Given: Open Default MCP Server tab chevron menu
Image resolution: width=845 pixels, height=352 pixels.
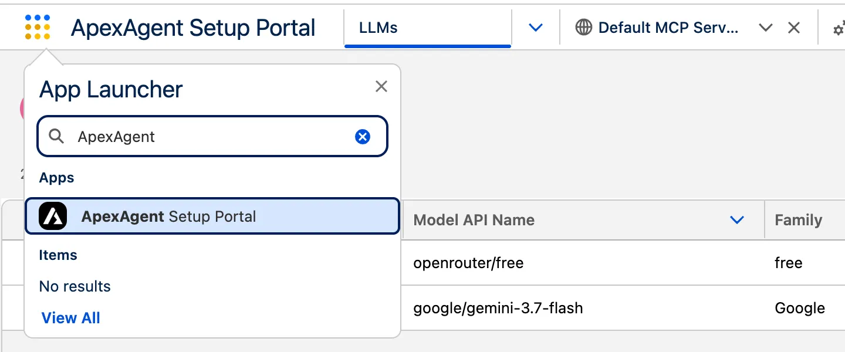Looking at the screenshot, I should pyautogui.click(x=765, y=28).
